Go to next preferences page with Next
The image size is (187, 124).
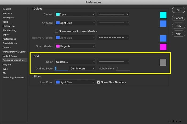[178, 34]
